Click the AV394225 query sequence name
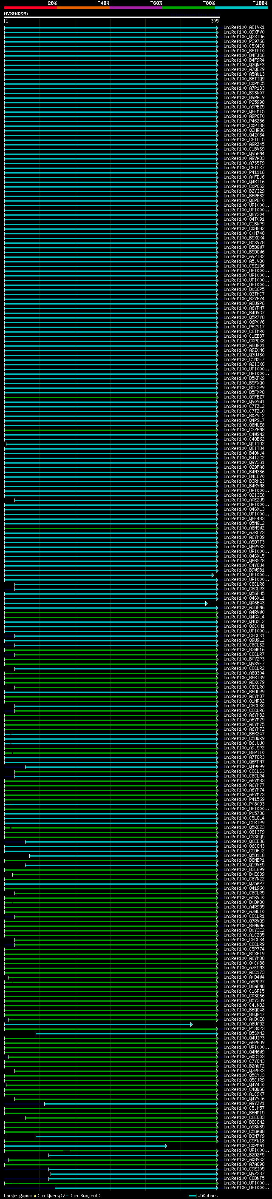Image resolution: width=272 pixels, height=1199 pixels. click(x=16, y=14)
